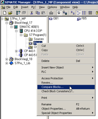Click the CP 443-1 module icon

click(21, 51)
